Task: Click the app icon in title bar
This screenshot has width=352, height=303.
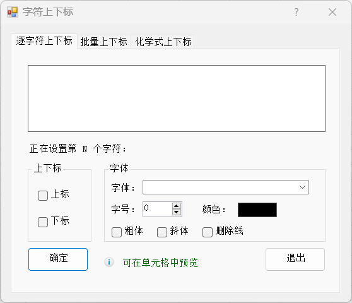Action: click(13, 12)
